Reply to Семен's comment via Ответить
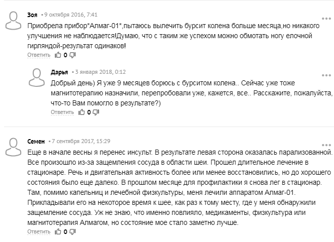 tap(39, 232)
